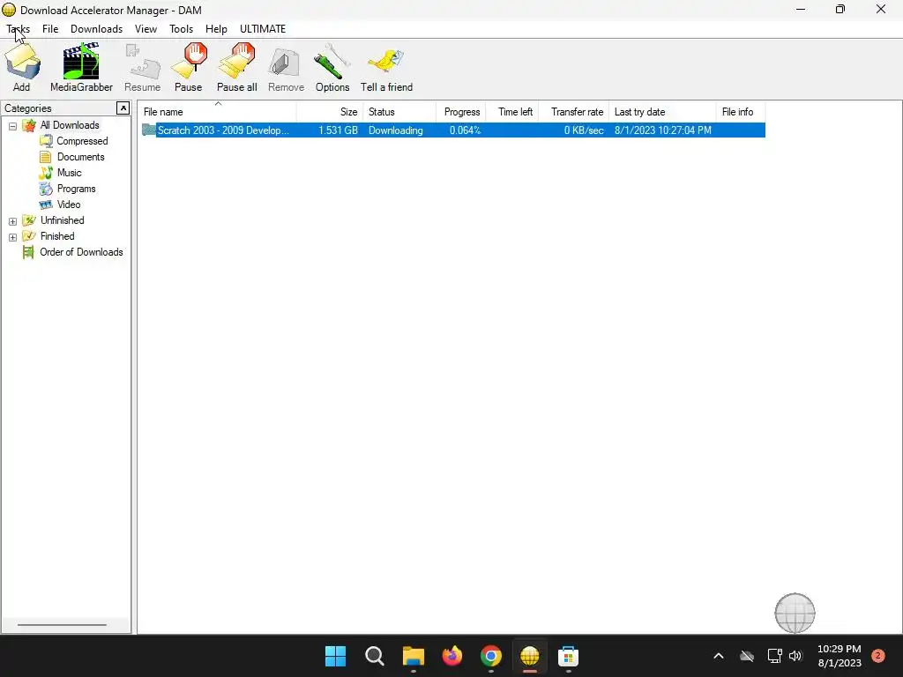Expand the Finished category
The height and width of the screenshot is (677, 903).
pyautogui.click(x=12, y=237)
